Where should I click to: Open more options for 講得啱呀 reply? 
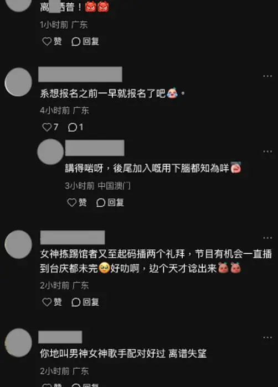click(267, 151)
